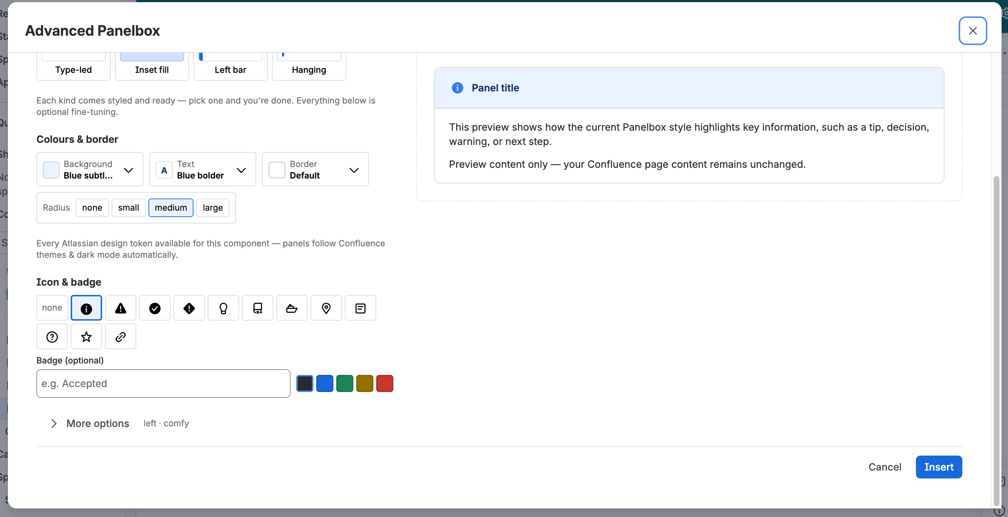1008x517 pixels.
Task: Open the Text colour dropdown
Action: pyautogui.click(x=202, y=170)
